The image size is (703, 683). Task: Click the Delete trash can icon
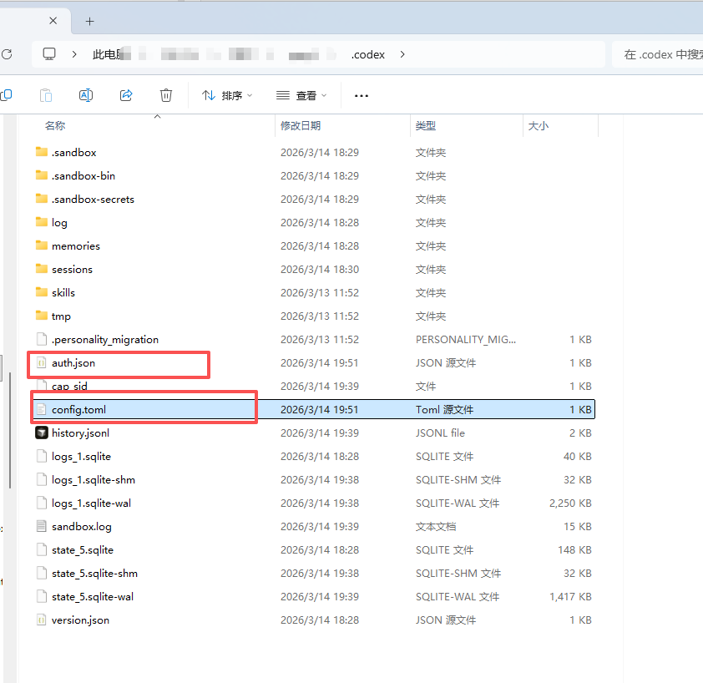tap(166, 95)
